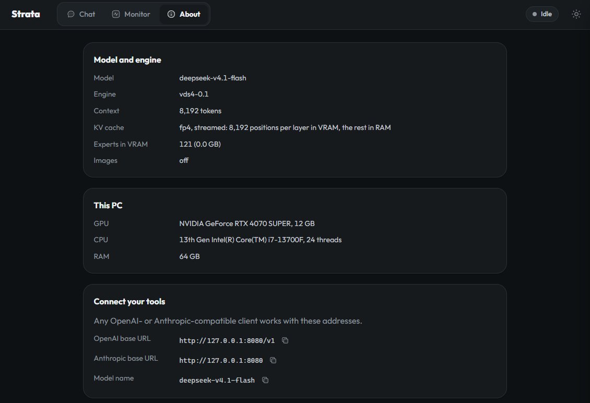Click the CPU label
This screenshot has width=590, height=403.
pyautogui.click(x=101, y=240)
